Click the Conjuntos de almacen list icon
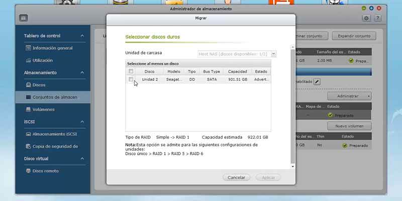Screen dimensions: 402x201 pyautogui.click(x=28, y=97)
